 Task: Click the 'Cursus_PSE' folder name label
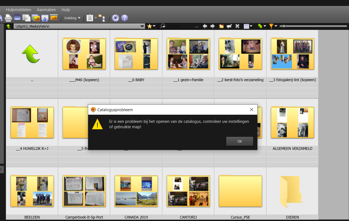tap(240, 217)
